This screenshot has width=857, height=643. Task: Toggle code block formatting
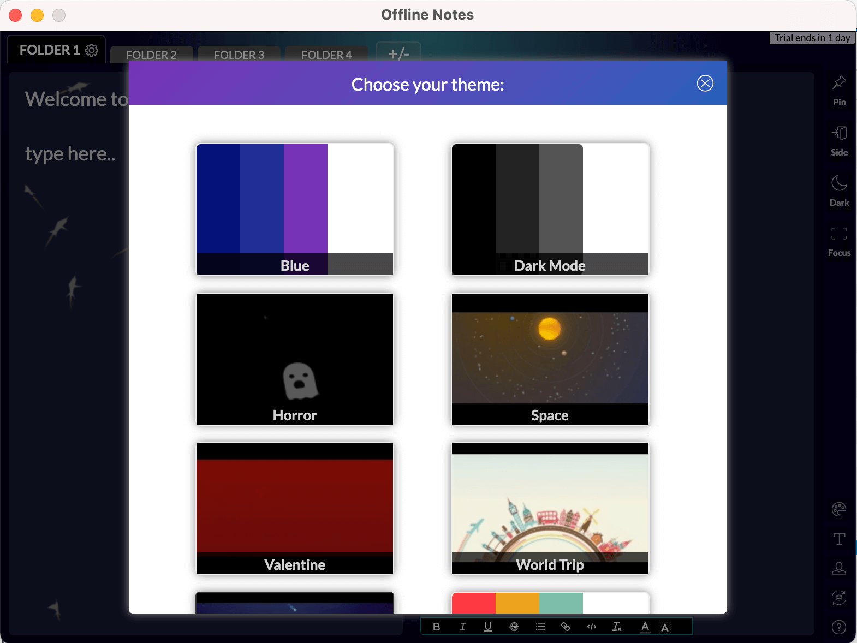click(x=592, y=627)
